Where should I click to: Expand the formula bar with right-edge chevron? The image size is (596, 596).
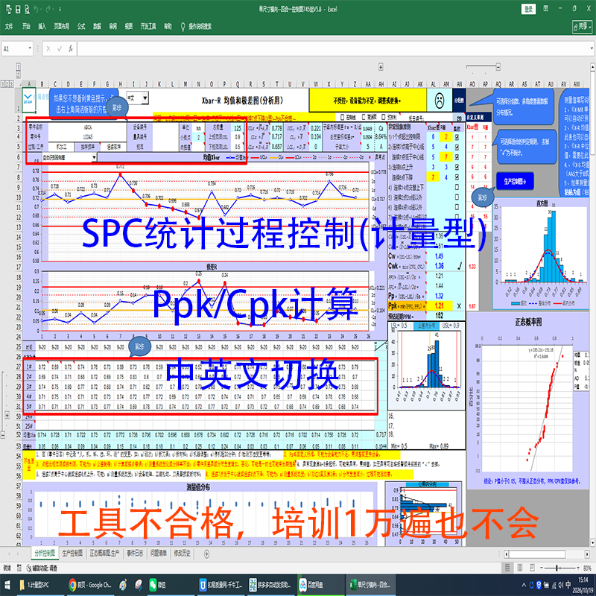tap(592, 48)
